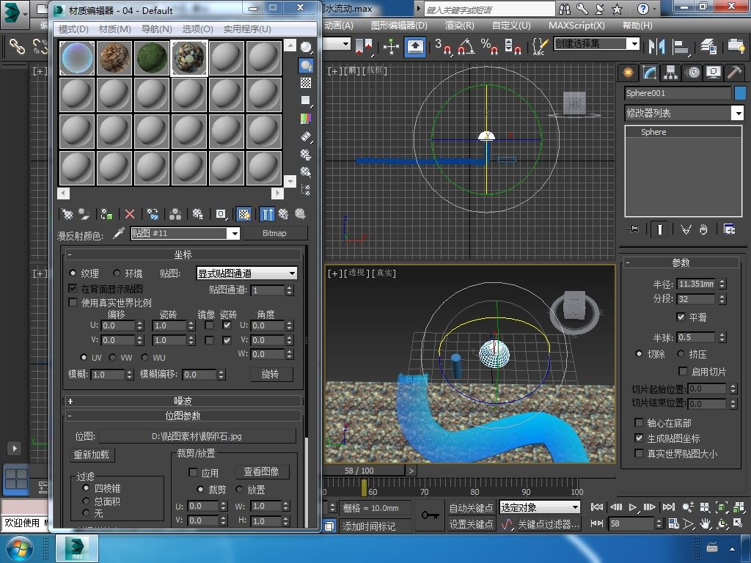Image resolution: width=751 pixels, height=563 pixels.
Task: Select the VW mapping radio button
Action: 112,357
